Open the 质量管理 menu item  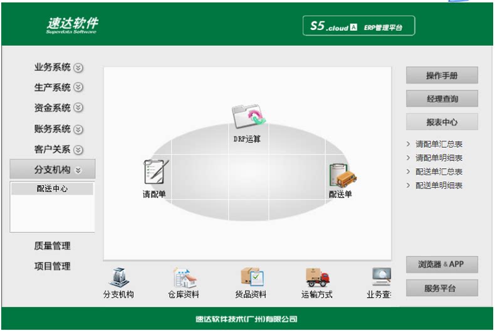coord(53,245)
